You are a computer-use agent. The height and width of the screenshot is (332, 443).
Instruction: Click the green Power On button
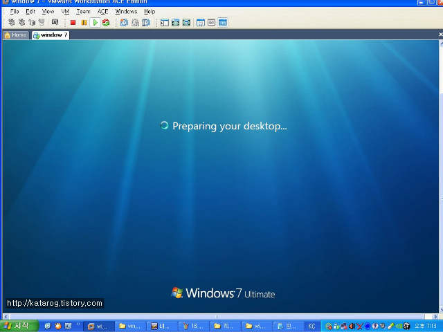(95, 23)
